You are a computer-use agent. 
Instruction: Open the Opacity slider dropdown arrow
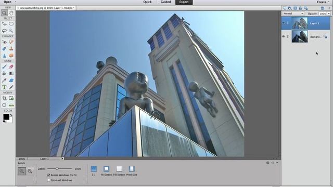[329, 14]
